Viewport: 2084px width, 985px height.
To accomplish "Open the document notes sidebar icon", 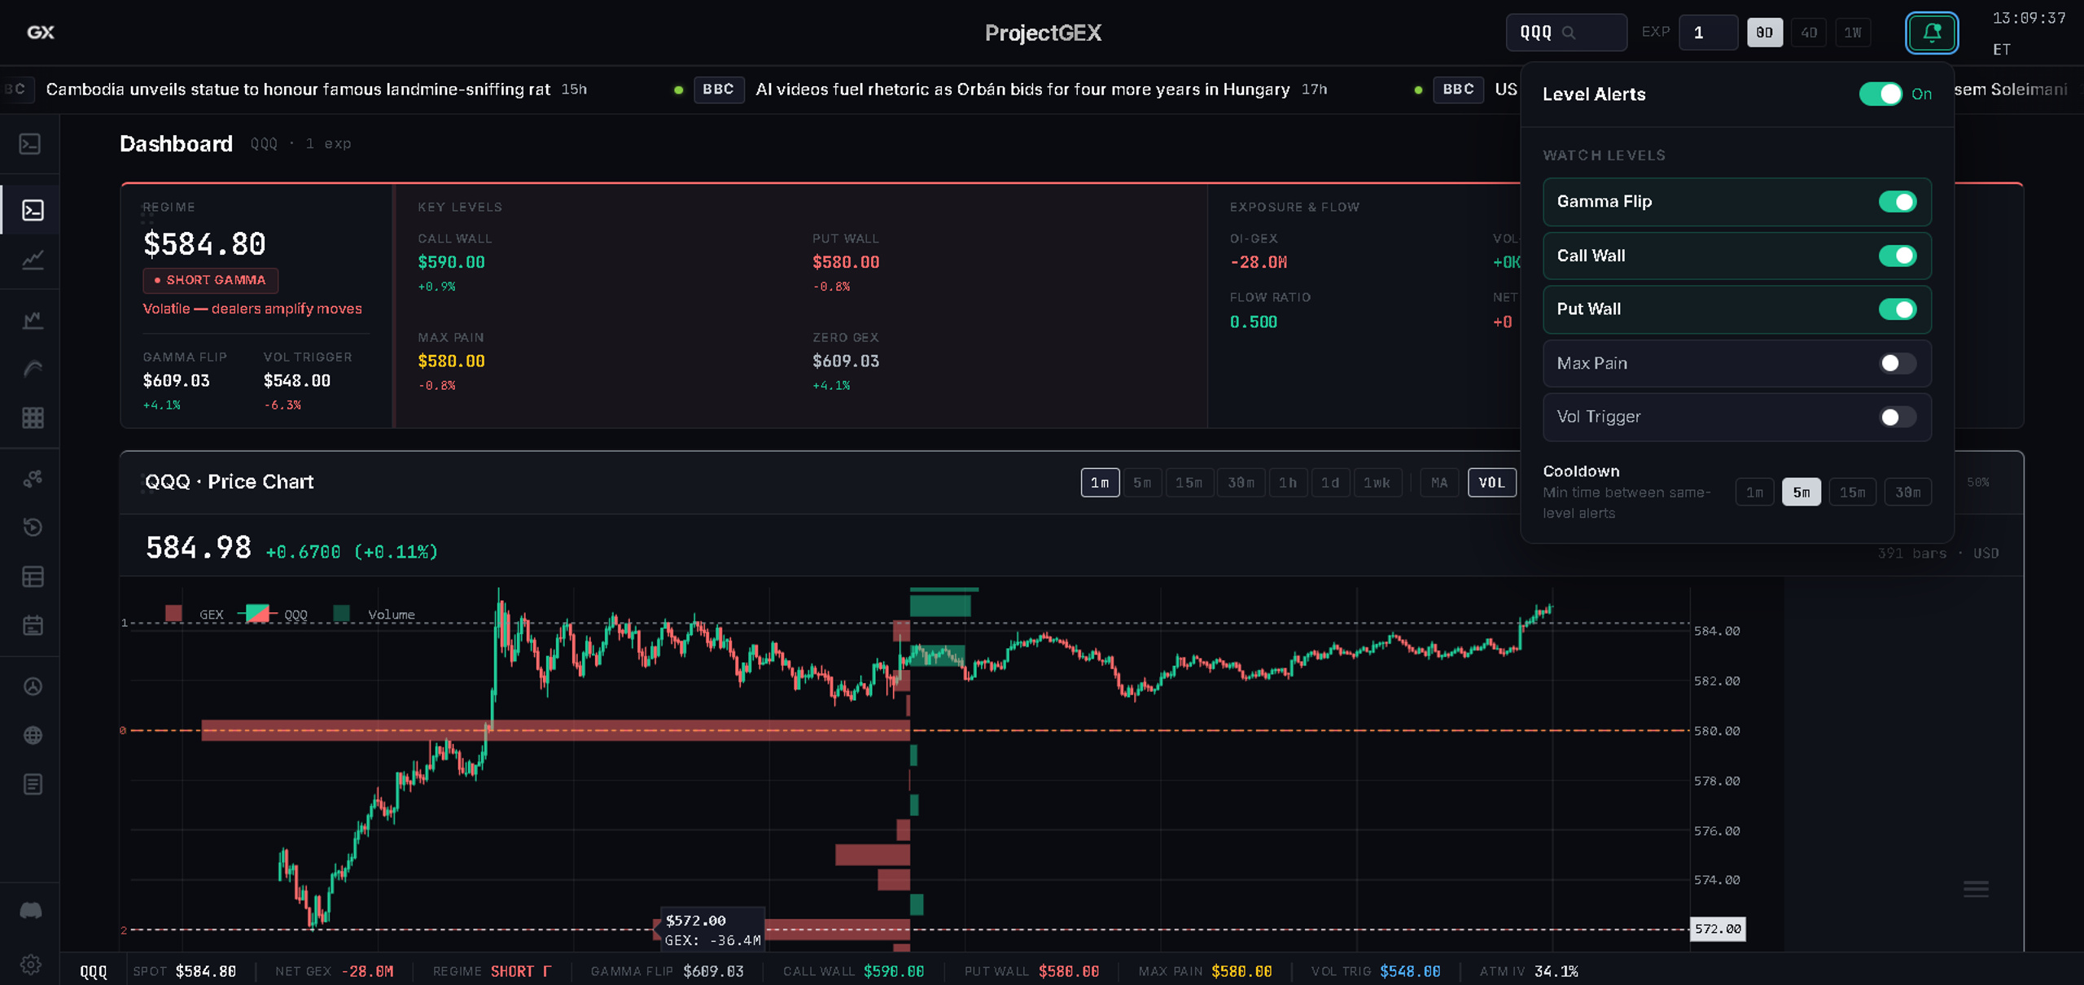I will (33, 784).
